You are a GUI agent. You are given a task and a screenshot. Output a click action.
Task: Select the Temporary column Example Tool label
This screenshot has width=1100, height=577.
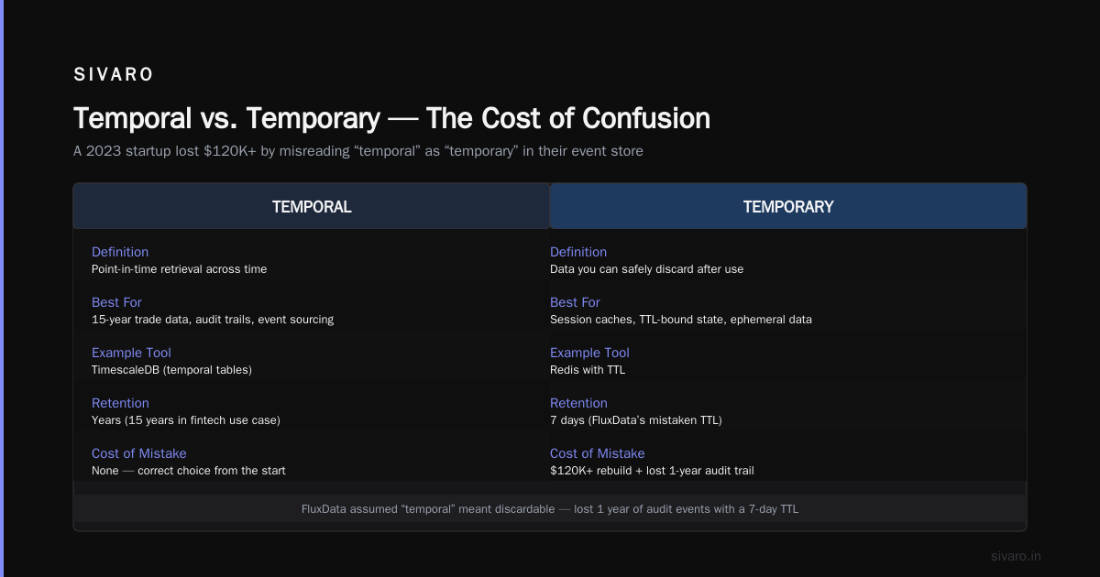pyautogui.click(x=589, y=353)
